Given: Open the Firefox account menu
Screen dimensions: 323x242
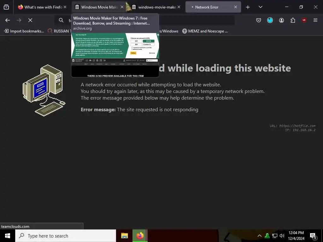Looking at the screenshot, I should pos(281,20).
